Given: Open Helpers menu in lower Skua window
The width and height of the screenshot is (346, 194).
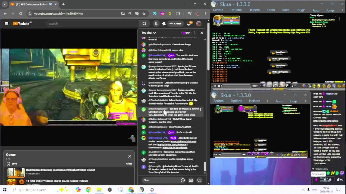Looking at the screenshot, I should (254, 101).
